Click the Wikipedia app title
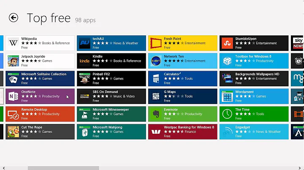Screen dimensions: 304x170 pos(29,39)
